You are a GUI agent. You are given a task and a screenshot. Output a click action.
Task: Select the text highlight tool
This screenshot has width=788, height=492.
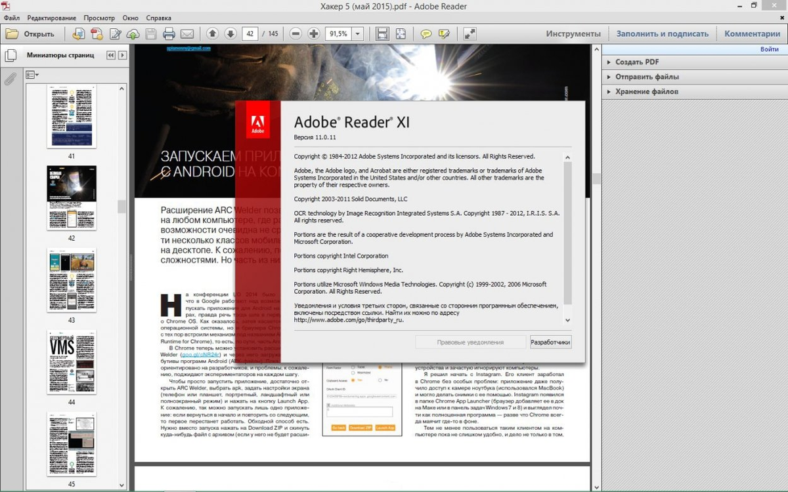pos(443,33)
